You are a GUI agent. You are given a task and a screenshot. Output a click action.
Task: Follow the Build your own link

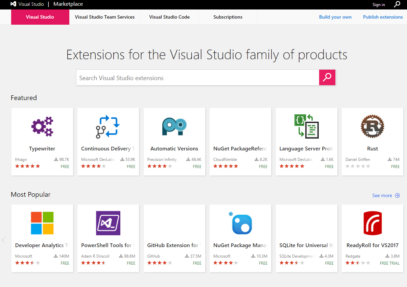click(335, 17)
